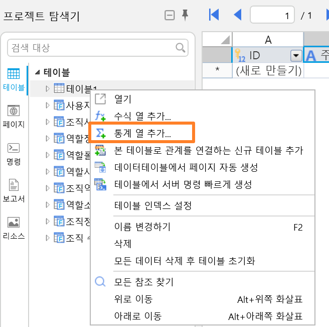
Task: Collapse the 테이블 tree root node
Action: (x=37, y=72)
